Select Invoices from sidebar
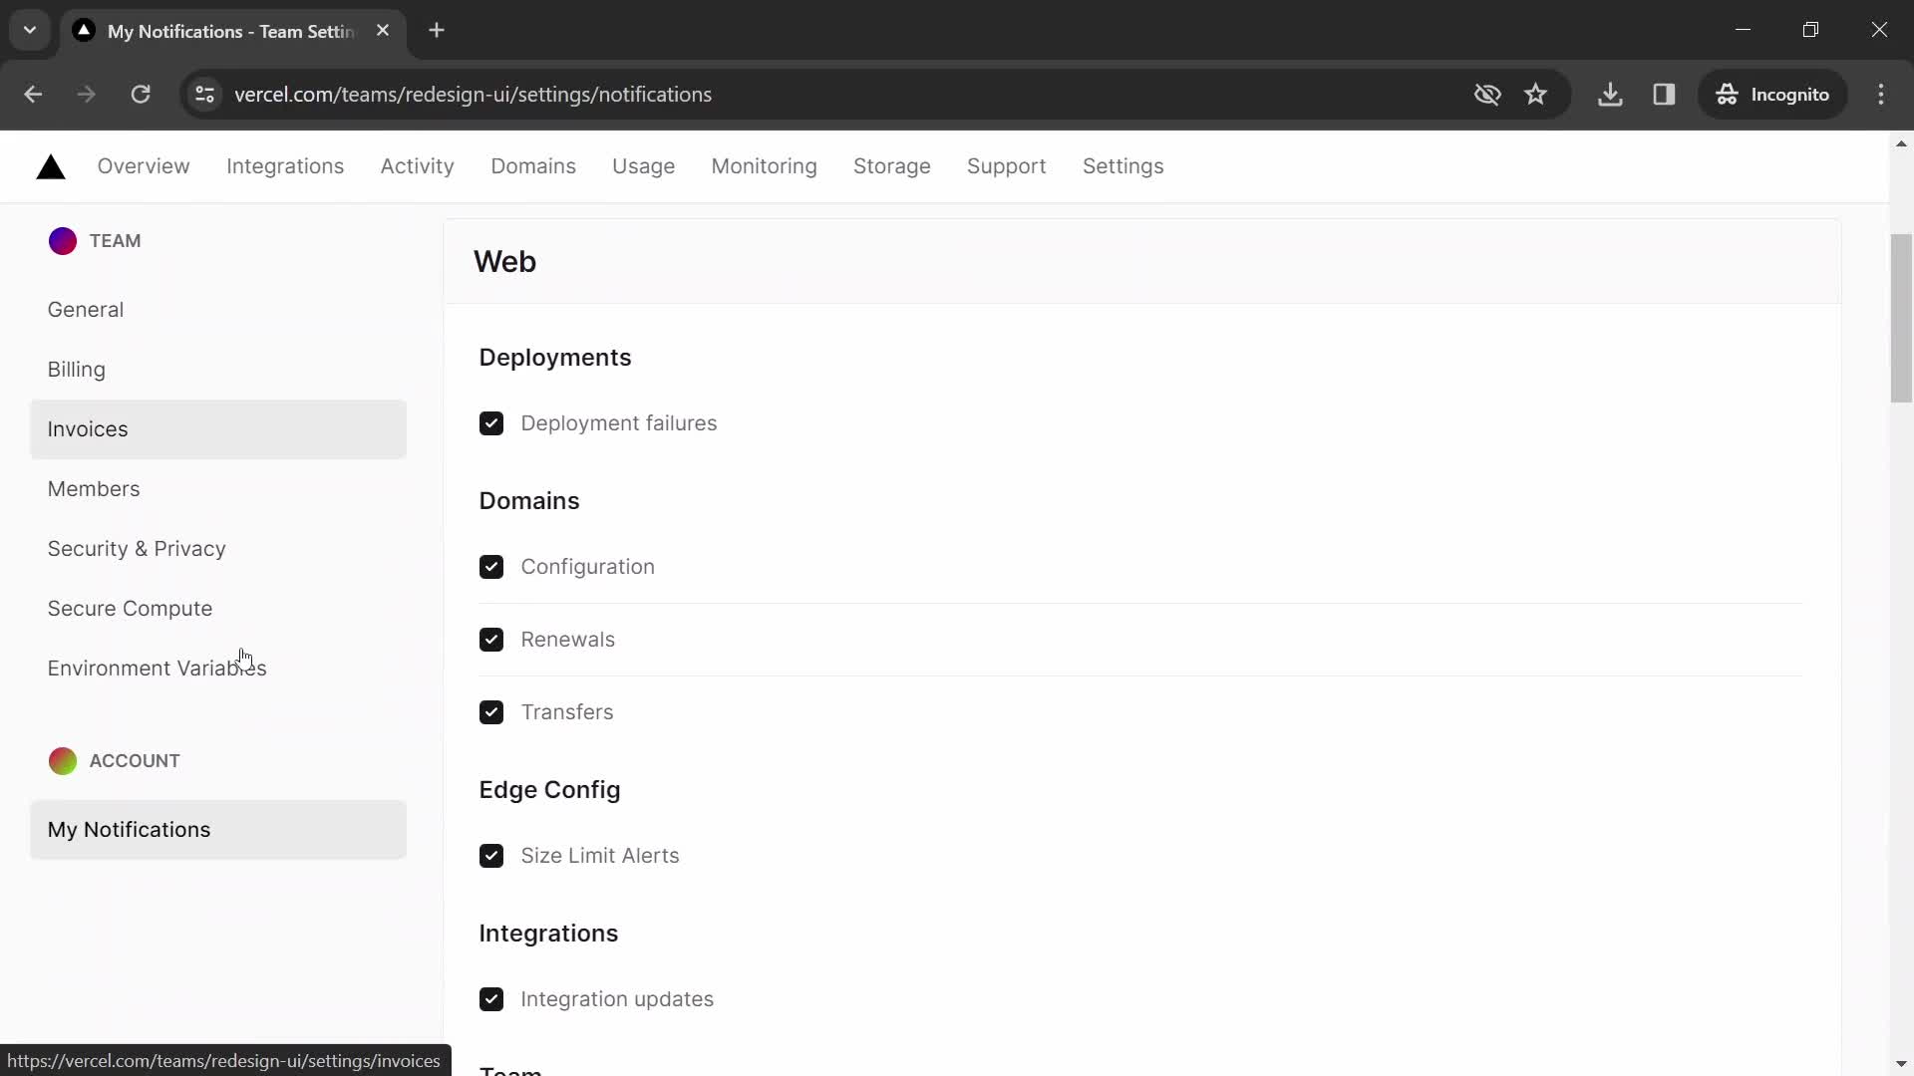The image size is (1914, 1076). coord(88,428)
